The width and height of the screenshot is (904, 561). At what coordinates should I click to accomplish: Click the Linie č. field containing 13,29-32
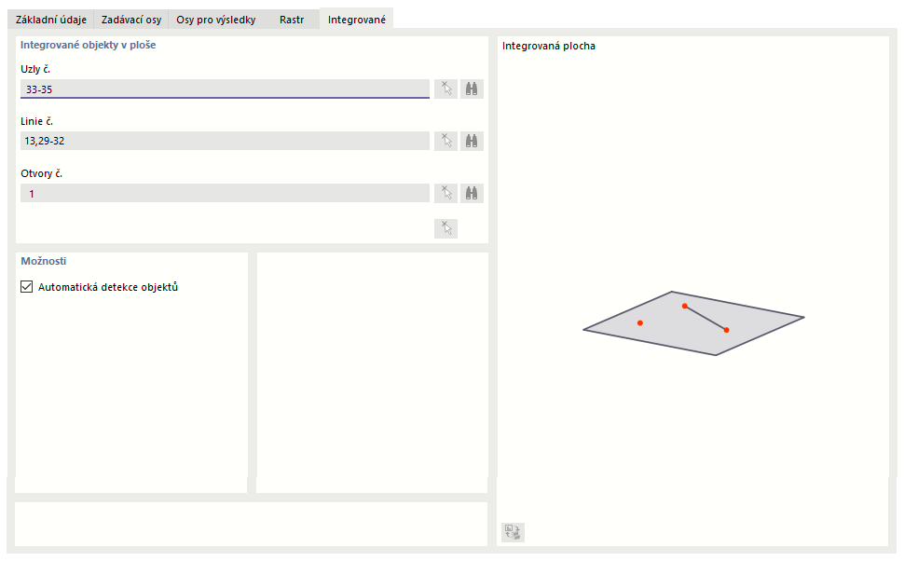(224, 142)
